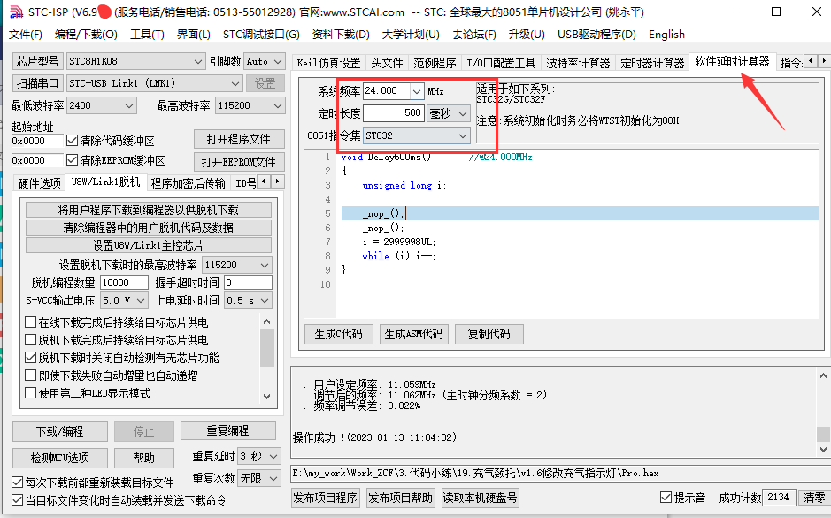Image resolution: width=831 pixels, height=518 pixels.
Task: Enable 在线下载完成后持续给目标芯片供电
Action: pos(31,321)
